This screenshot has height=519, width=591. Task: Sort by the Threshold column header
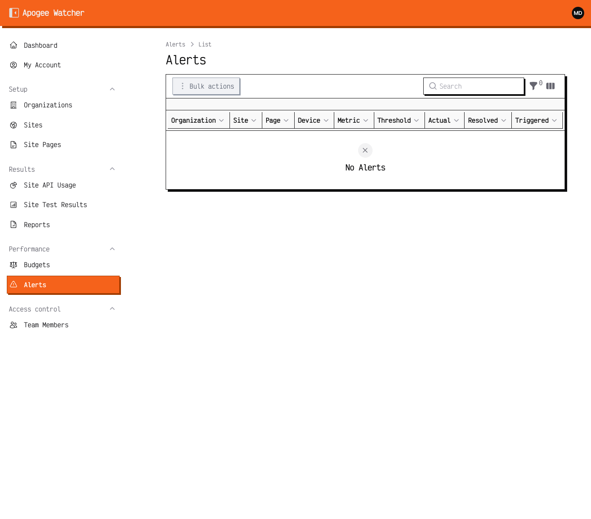(x=399, y=120)
